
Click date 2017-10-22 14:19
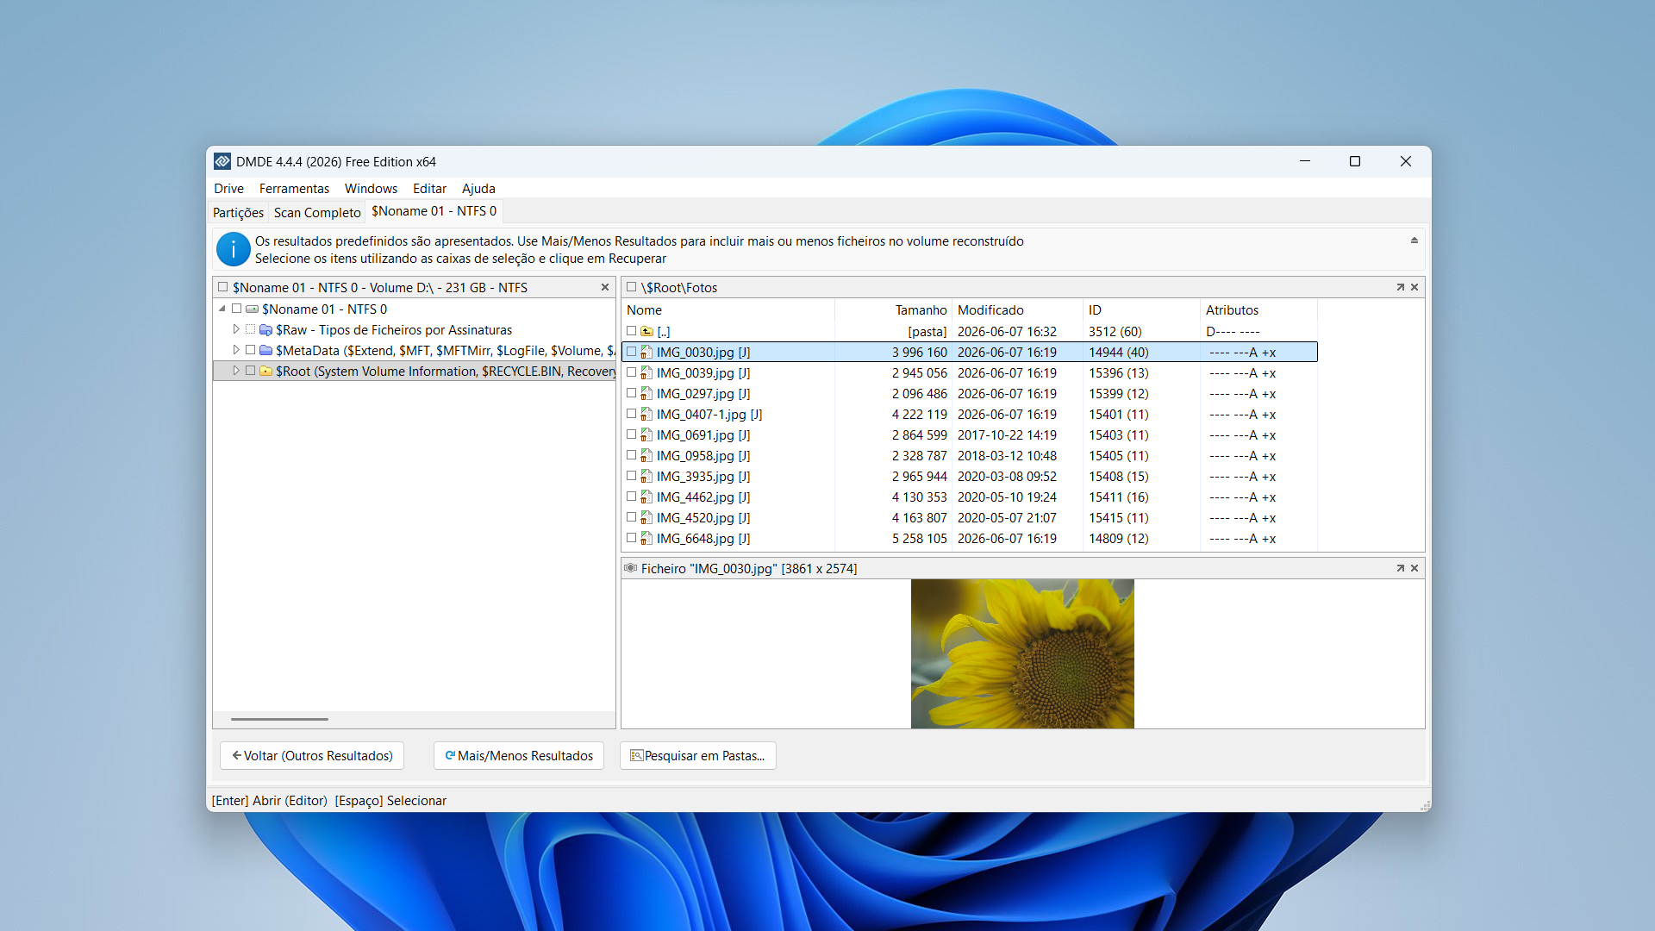(1007, 434)
